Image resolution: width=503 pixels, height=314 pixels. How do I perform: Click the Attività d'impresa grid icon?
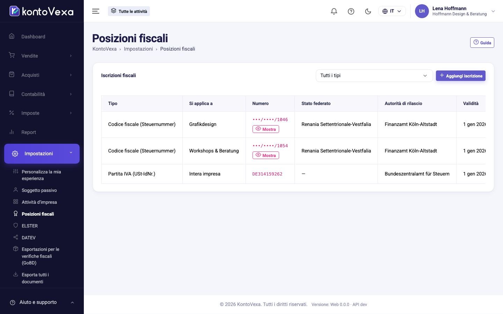[x=15, y=202]
